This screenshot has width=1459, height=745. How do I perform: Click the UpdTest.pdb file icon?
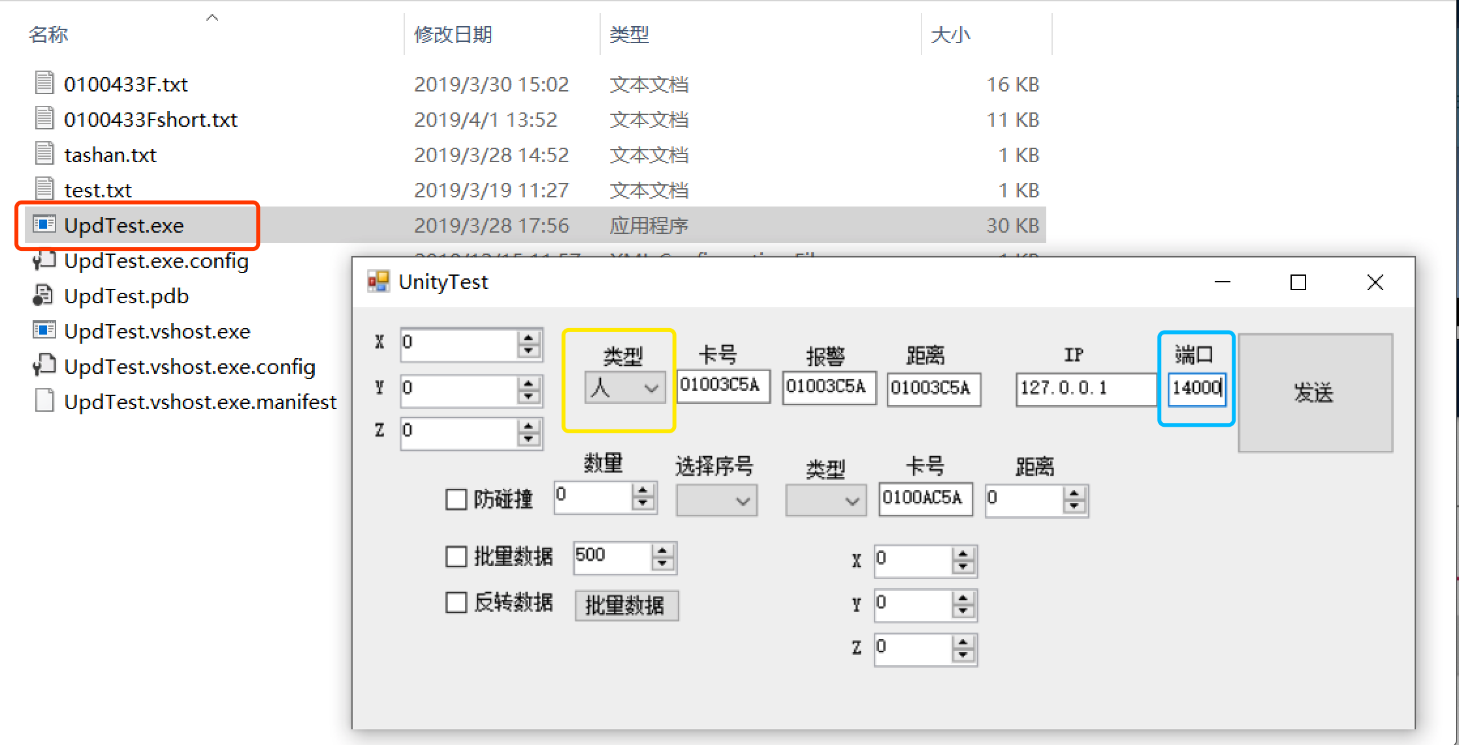(x=44, y=295)
